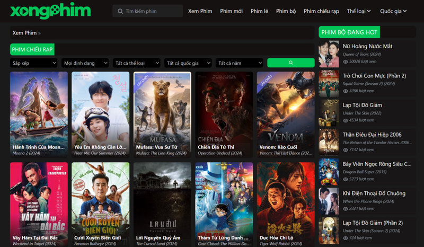The image size is (424, 247).
Task: Click the Squid Game sidebar thumbnail
Action: [x=329, y=84]
